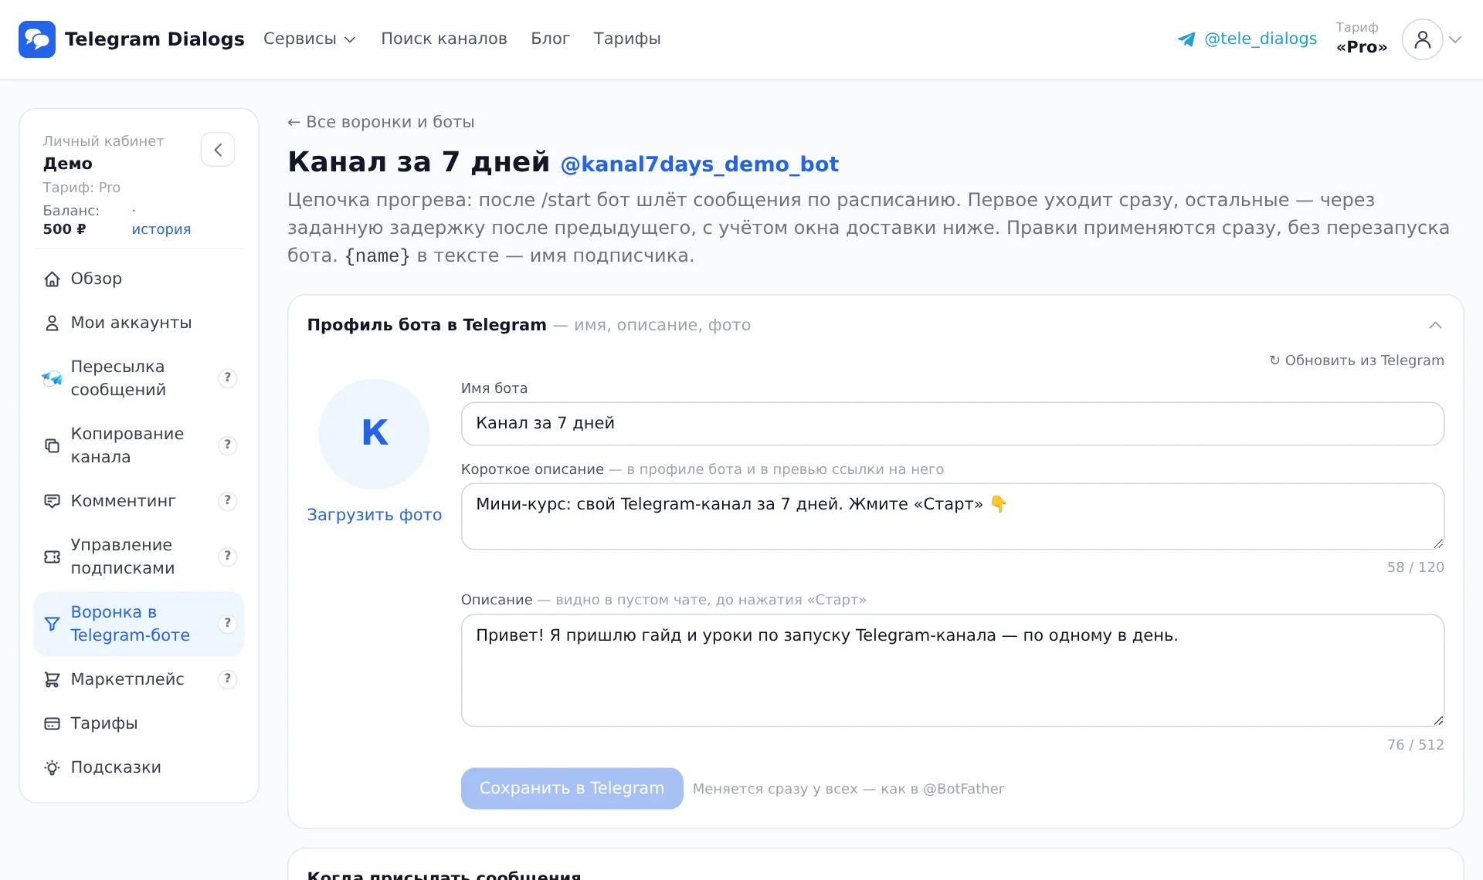Screen dimensions: 1483x880
Task: Open the @tele_dialogs Telegram link
Action: [x=1247, y=39]
